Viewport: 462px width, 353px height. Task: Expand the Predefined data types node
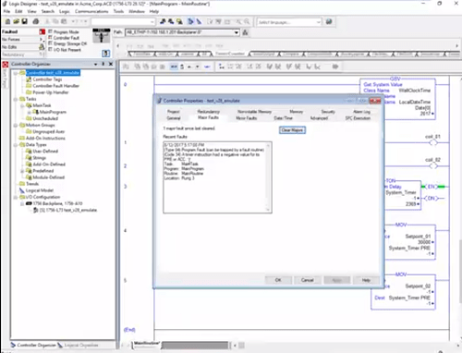22,171
